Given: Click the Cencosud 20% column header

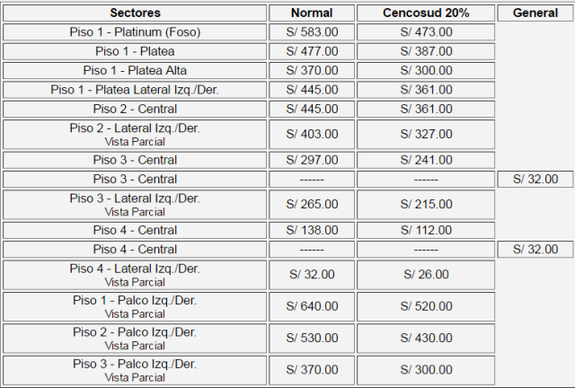Looking at the screenshot, I should 426,13.
